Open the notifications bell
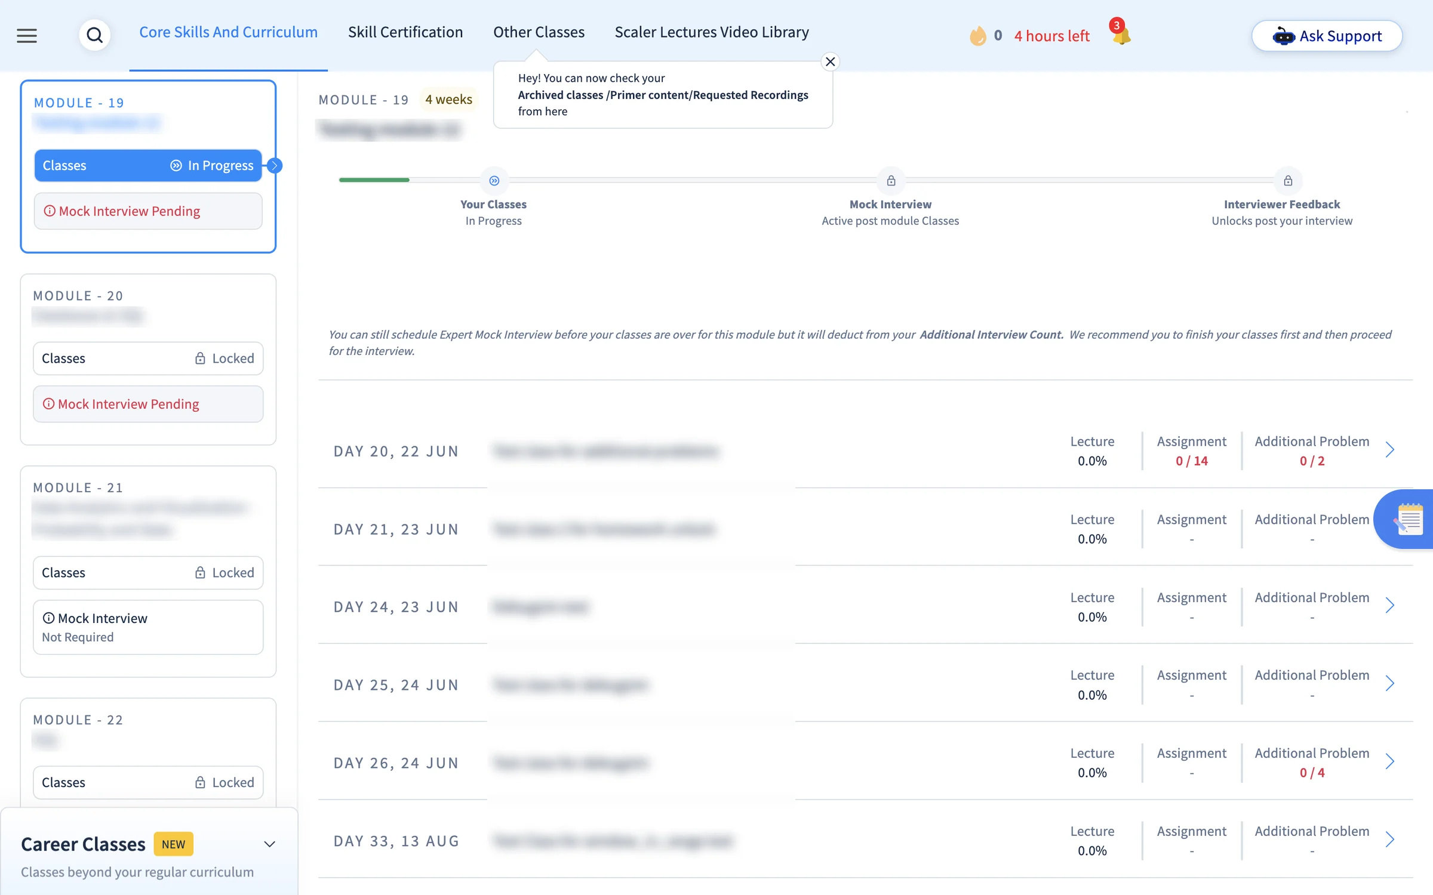 1121,34
